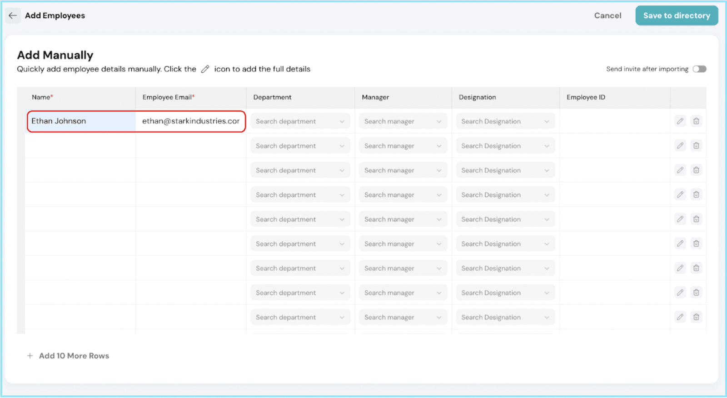The image size is (727, 398).
Task: Click the empty Name cell in the second row
Action: point(80,146)
